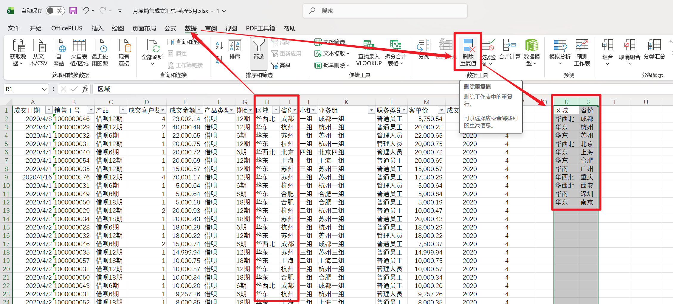Screen dimensions: 673x304
Task: Click inside the 搜索 search box
Action: coord(384,10)
